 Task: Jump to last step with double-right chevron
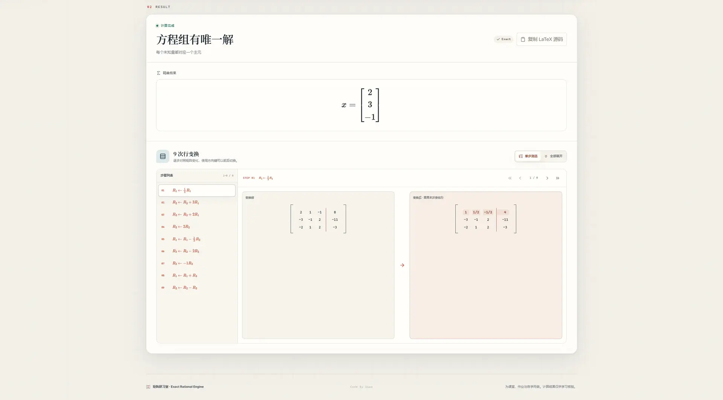pos(557,178)
